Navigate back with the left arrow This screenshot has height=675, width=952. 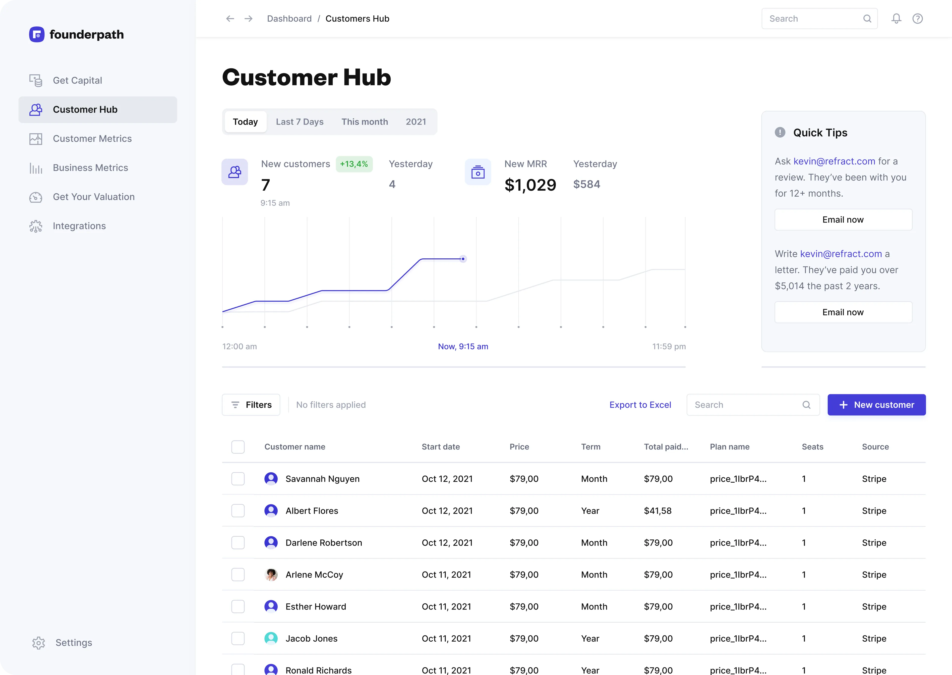point(230,18)
